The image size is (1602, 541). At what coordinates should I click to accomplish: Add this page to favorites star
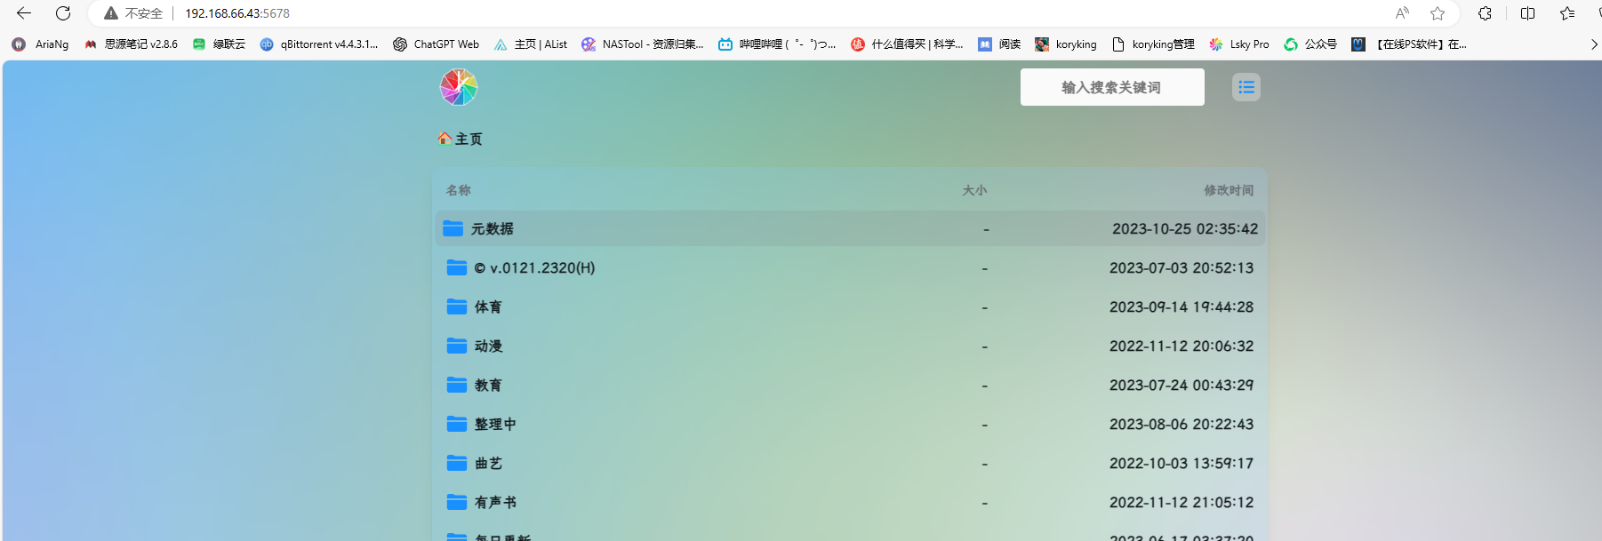[x=1438, y=13]
